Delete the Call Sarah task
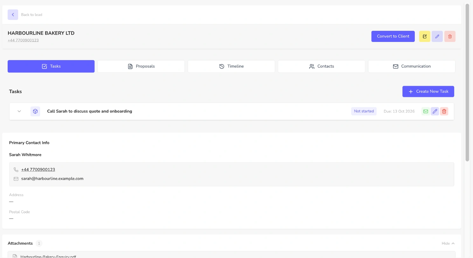The image size is (473, 258). (x=444, y=111)
